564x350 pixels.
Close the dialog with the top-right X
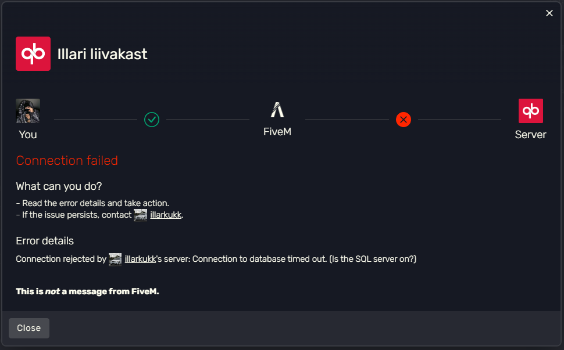point(549,13)
